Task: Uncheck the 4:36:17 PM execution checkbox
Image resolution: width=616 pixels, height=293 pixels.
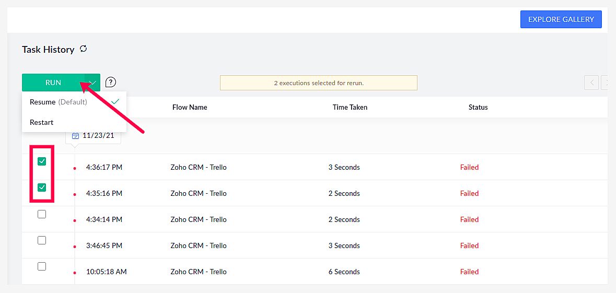Action: click(x=42, y=161)
